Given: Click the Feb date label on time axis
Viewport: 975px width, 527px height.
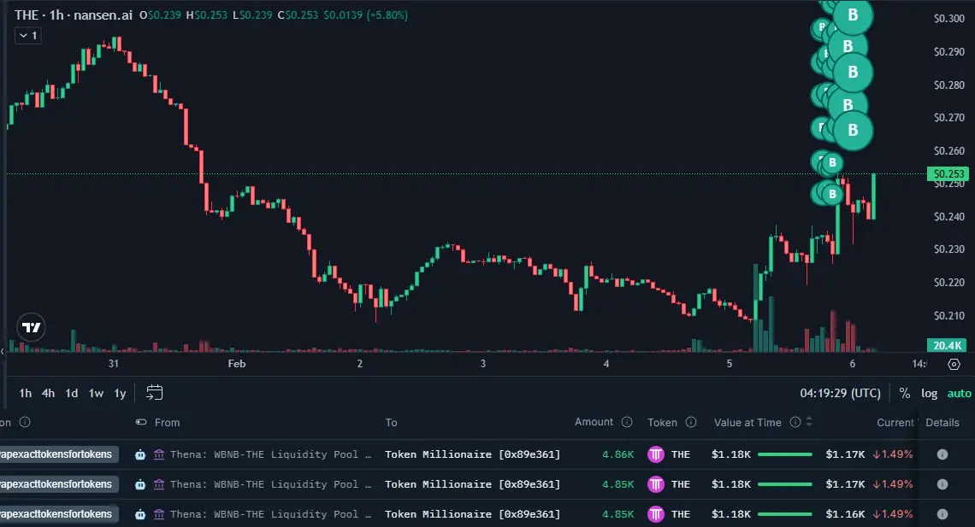Looking at the screenshot, I should pos(236,364).
